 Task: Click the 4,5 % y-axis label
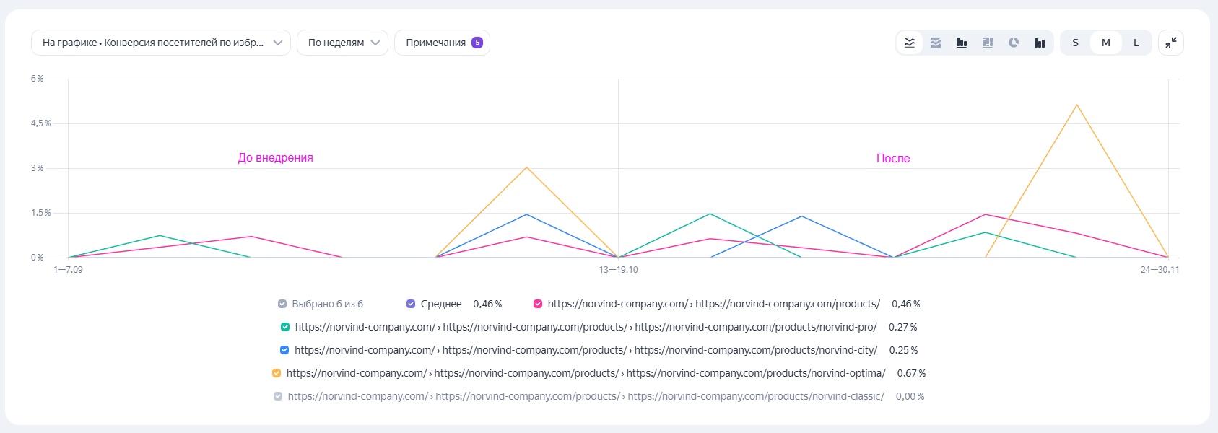(x=41, y=123)
